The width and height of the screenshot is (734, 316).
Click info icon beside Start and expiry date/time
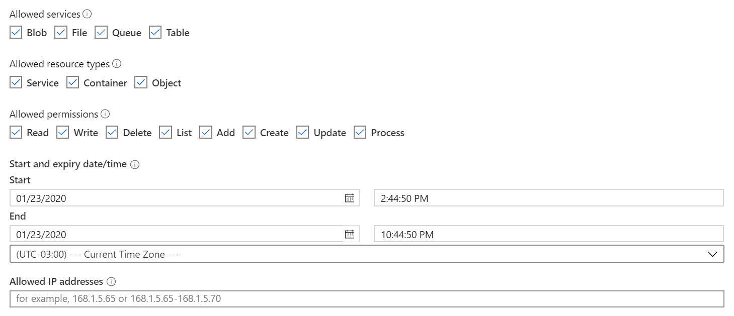tap(134, 164)
